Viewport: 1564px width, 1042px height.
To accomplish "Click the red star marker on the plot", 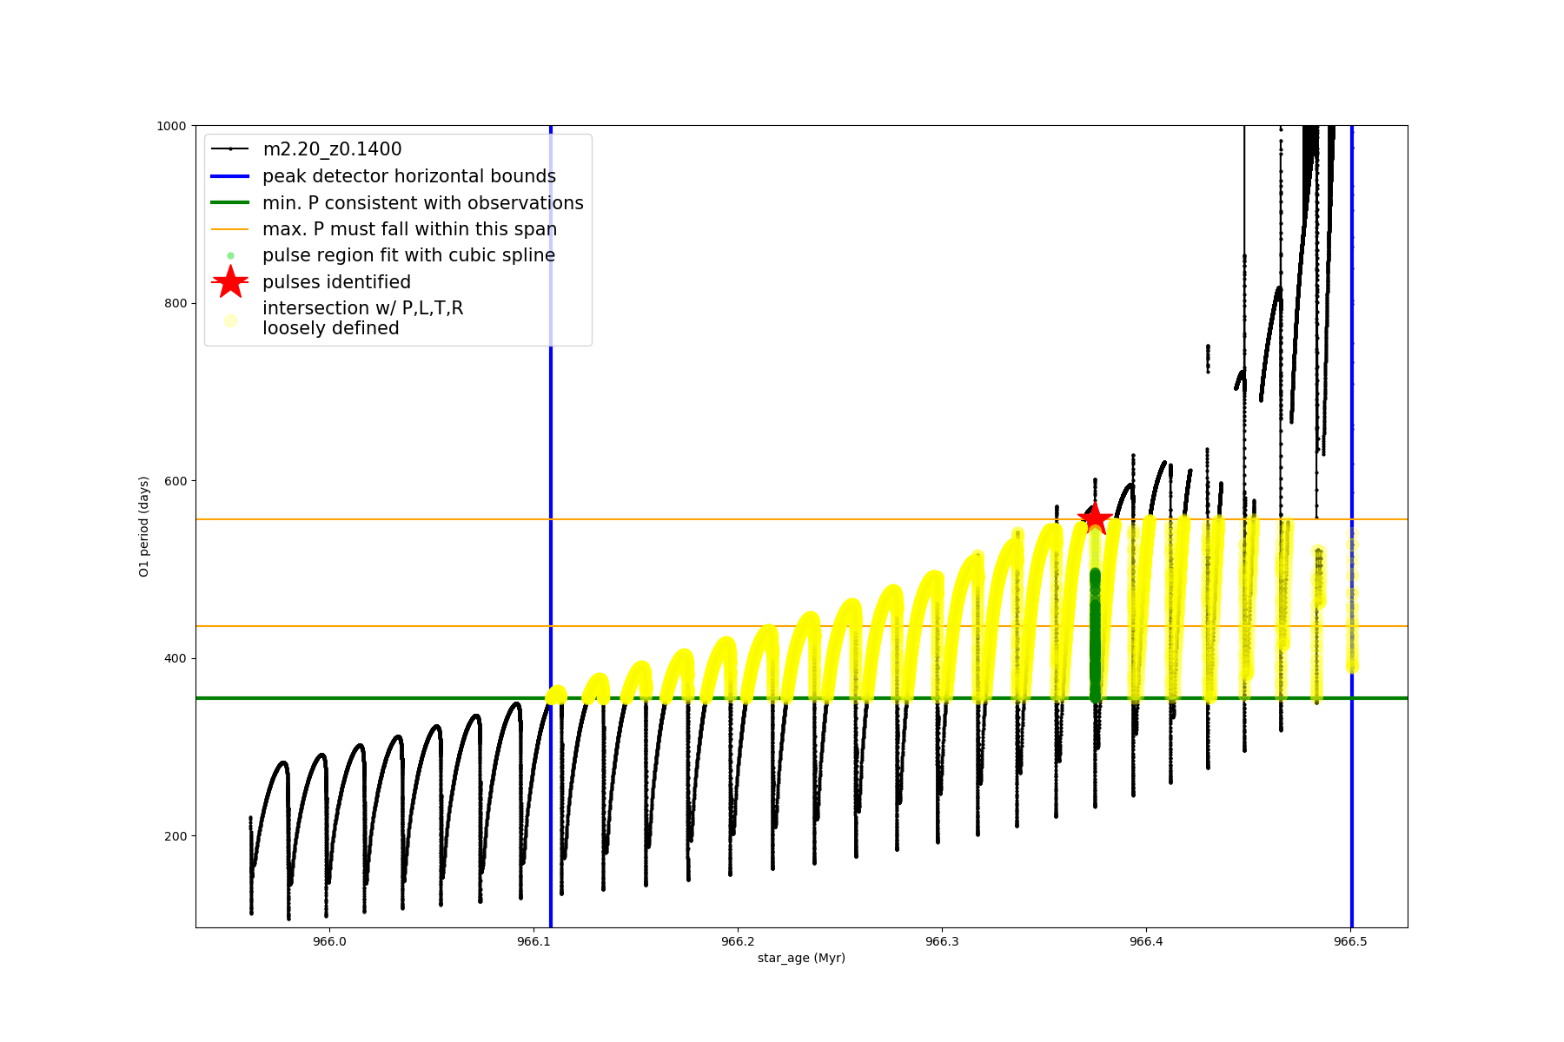I will (1095, 518).
